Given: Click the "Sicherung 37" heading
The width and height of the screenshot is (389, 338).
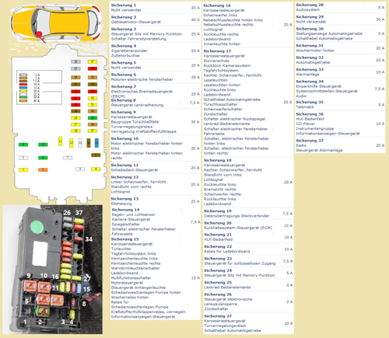Looking at the screenshot, I should [x=310, y=141].
